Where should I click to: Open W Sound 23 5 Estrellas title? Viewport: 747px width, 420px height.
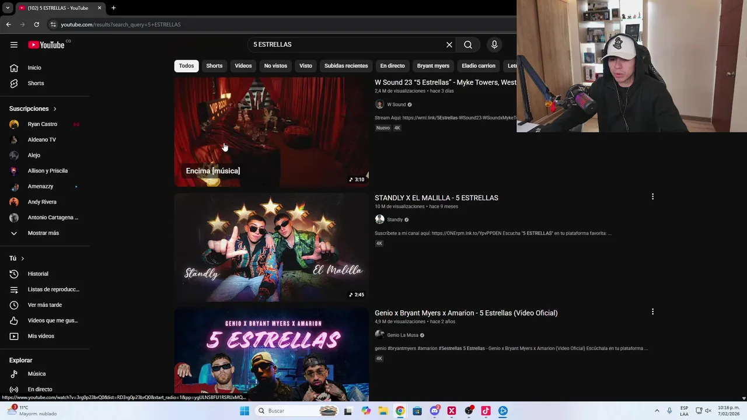point(445,82)
